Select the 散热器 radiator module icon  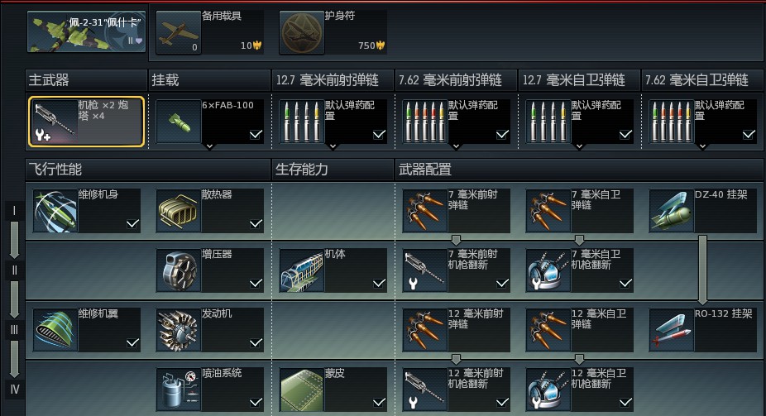coord(179,211)
